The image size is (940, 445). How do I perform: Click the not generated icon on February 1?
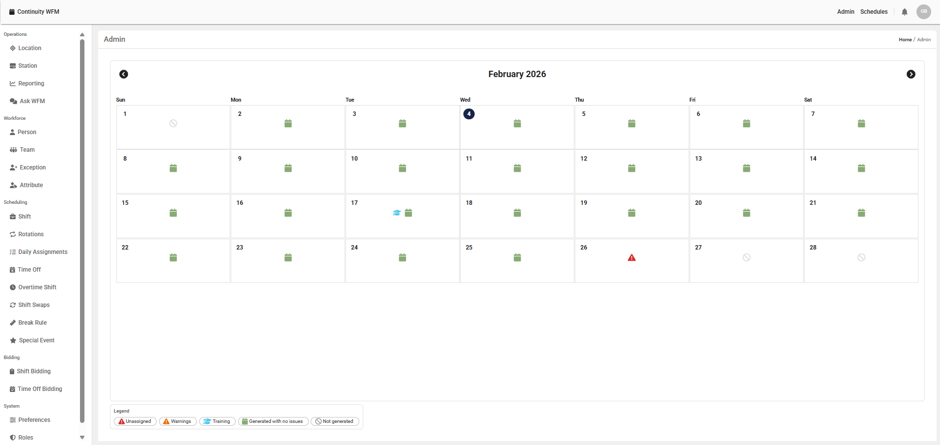click(173, 123)
